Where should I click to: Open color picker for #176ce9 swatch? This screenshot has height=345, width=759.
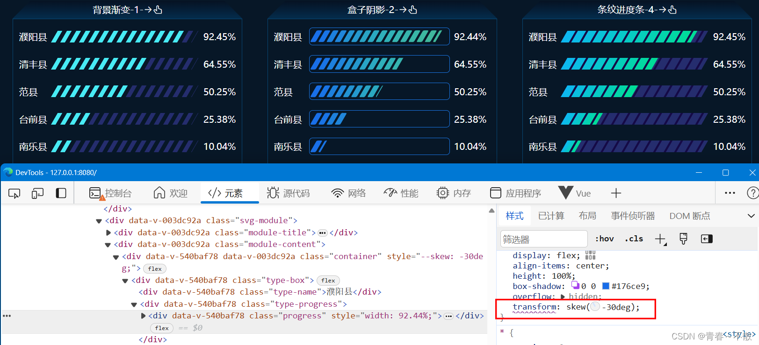coord(606,286)
